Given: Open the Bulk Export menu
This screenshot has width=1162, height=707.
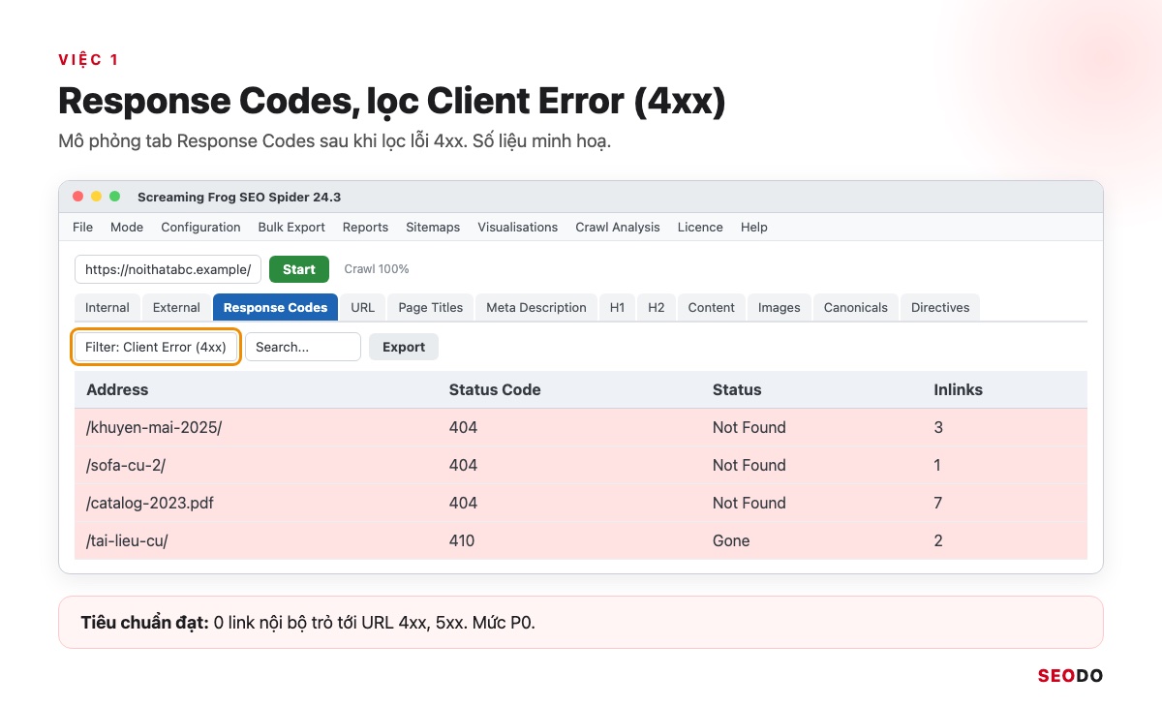Looking at the screenshot, I should click(291, 227).
